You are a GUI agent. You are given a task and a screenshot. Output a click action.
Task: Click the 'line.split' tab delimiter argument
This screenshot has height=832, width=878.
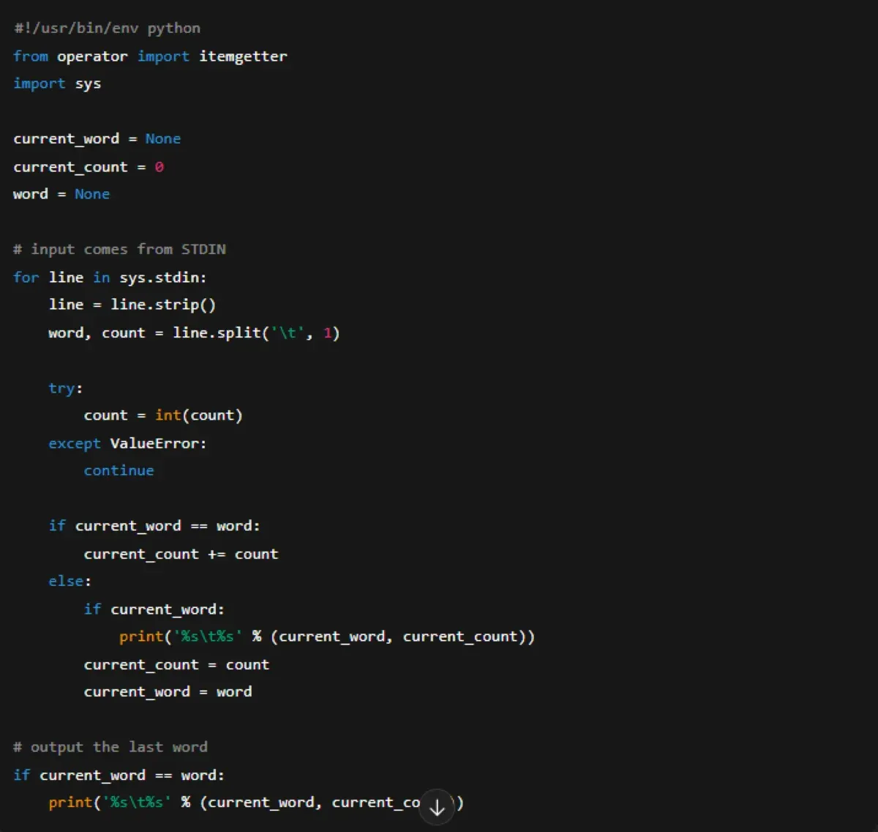point(284,332)
